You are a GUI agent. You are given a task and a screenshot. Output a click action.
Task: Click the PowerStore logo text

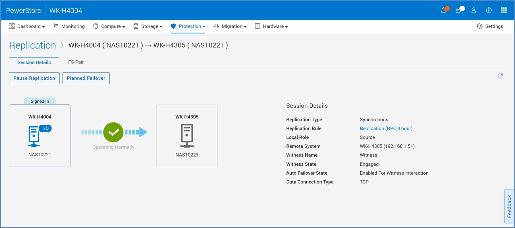(24, 10)
